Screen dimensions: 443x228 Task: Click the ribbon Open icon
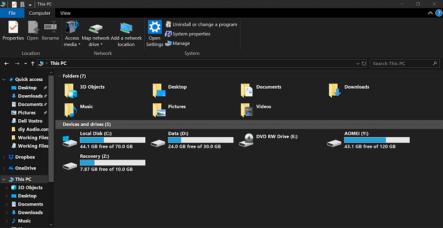coord(32,31)
